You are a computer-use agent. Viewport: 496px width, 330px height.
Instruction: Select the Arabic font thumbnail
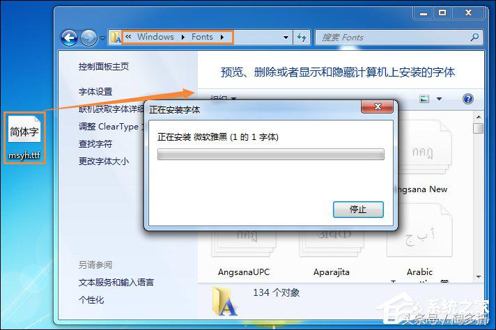pos(419,230)
